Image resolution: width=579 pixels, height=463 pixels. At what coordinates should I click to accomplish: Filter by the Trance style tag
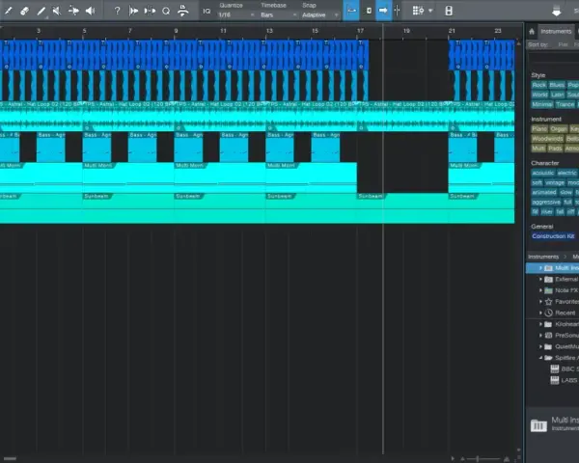point(565,104)
